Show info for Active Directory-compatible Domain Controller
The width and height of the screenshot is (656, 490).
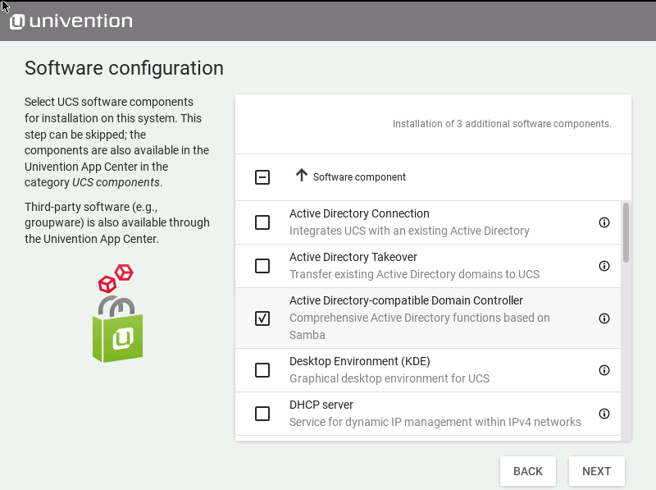click(x=604, y=318)
